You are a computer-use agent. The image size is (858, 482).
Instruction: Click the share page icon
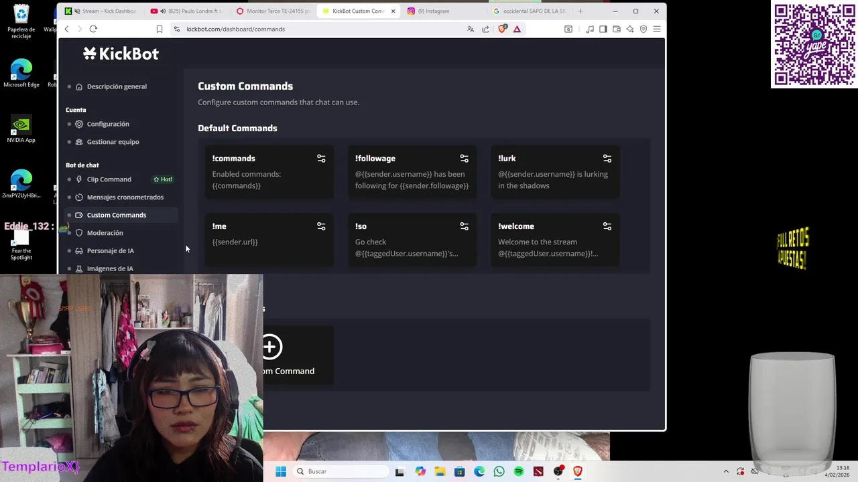(486, 29)
